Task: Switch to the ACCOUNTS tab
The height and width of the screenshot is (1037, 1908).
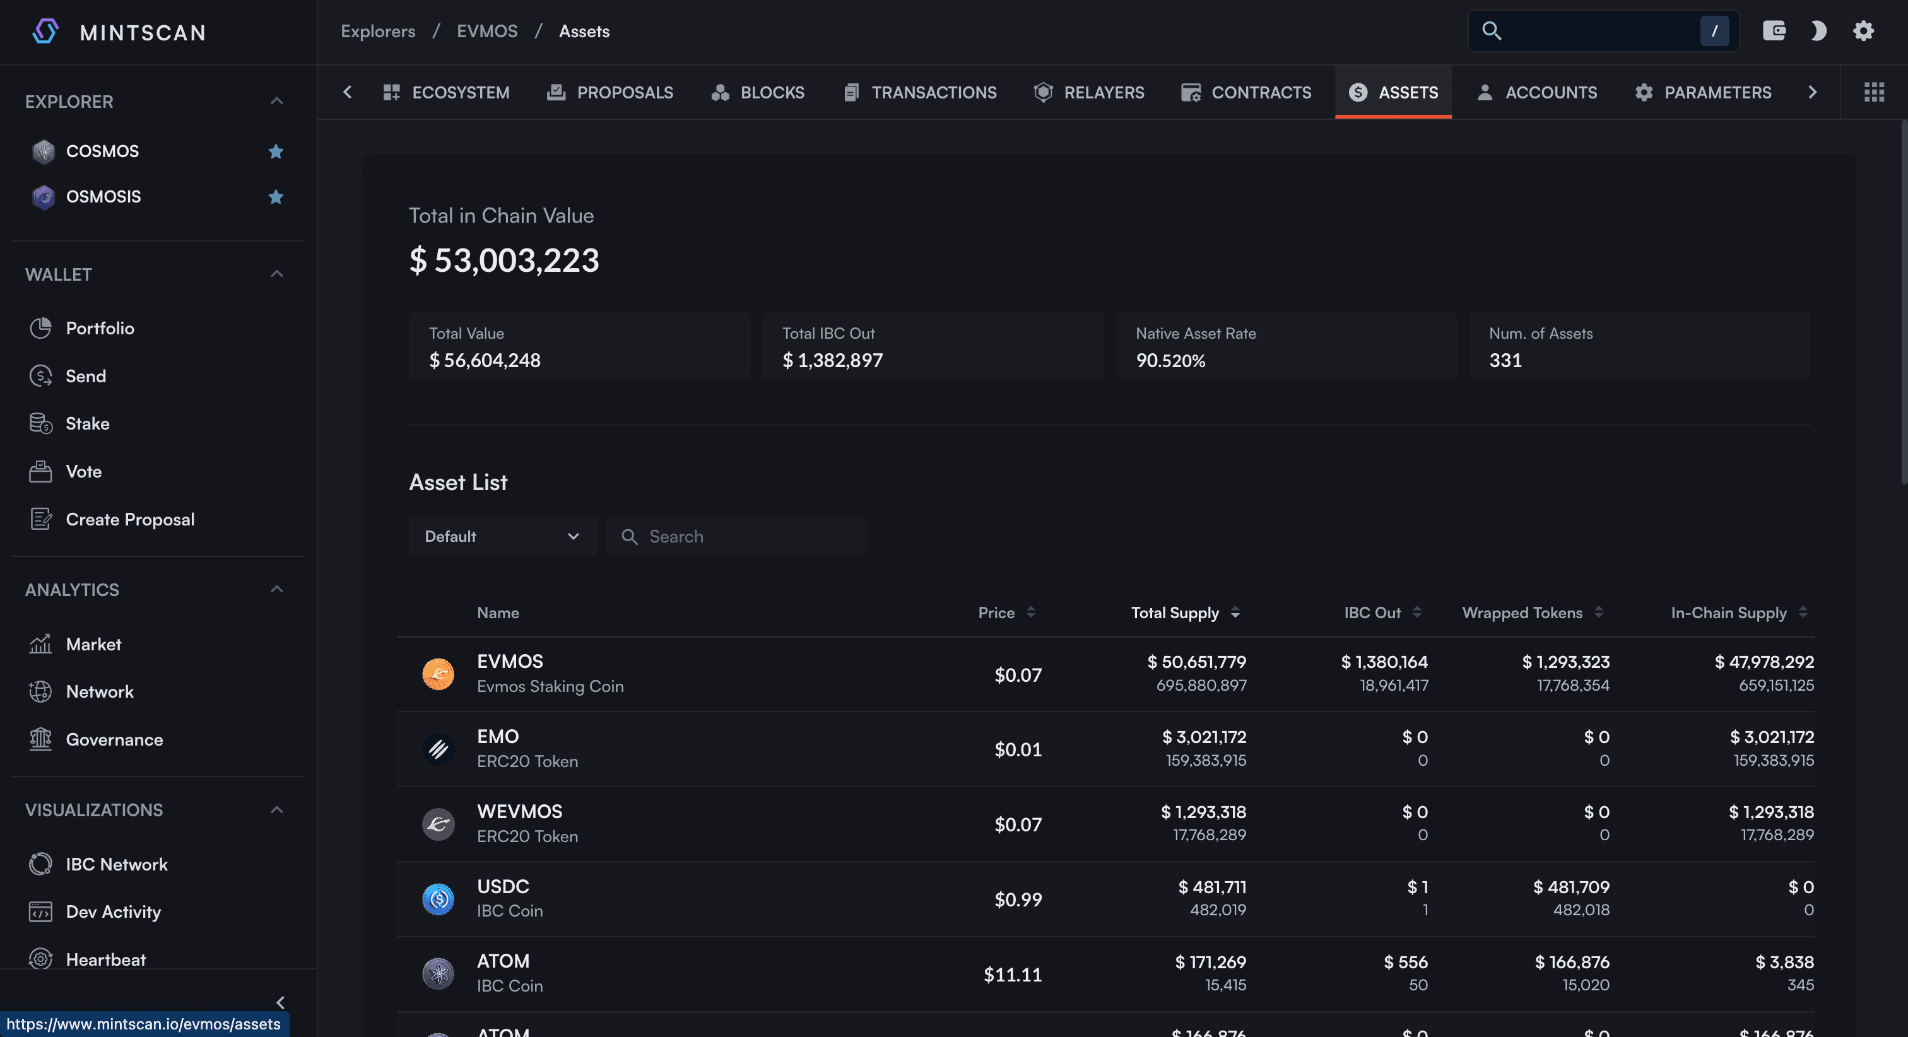Action: (x=1536, y=93)
